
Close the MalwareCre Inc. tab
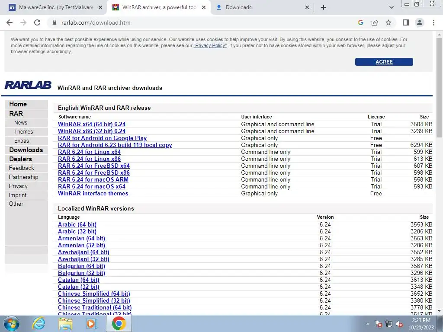point(100,7)
